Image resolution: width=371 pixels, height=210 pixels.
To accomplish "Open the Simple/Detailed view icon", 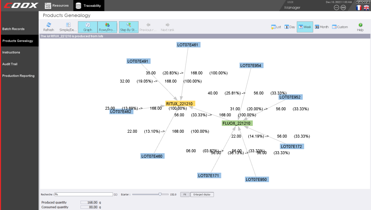I will tap(68, 27).
